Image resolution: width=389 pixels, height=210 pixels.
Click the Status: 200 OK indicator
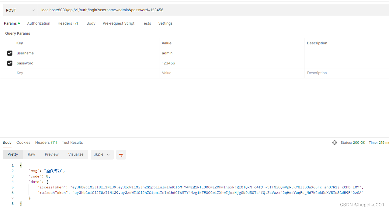point(353,142)
